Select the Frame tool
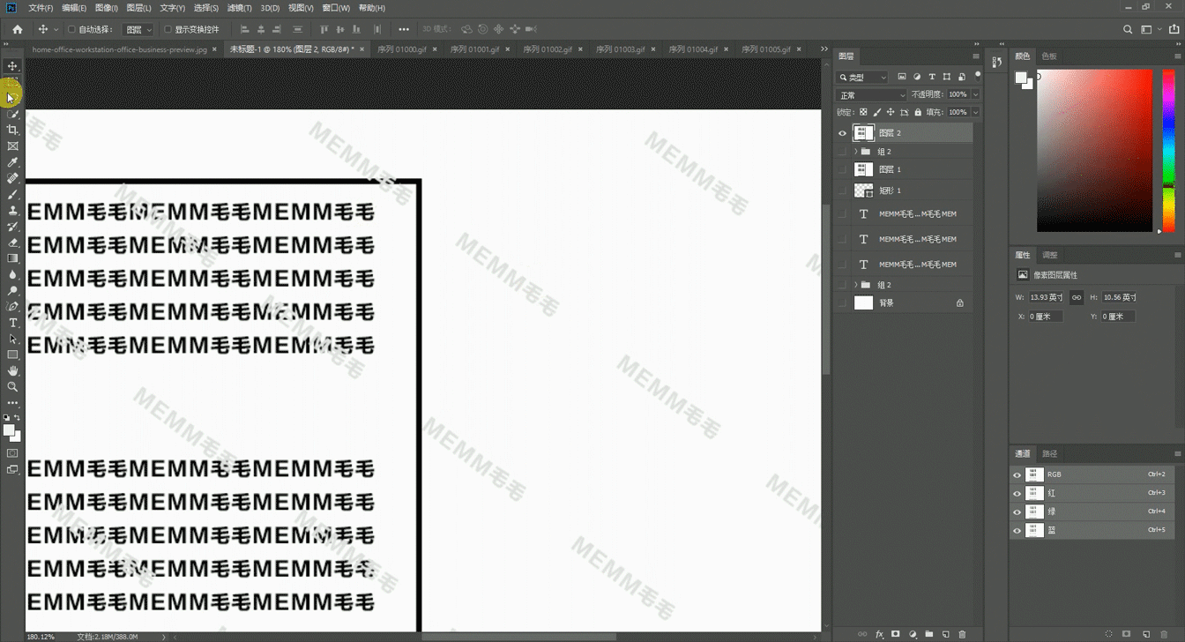 point(12,146)
